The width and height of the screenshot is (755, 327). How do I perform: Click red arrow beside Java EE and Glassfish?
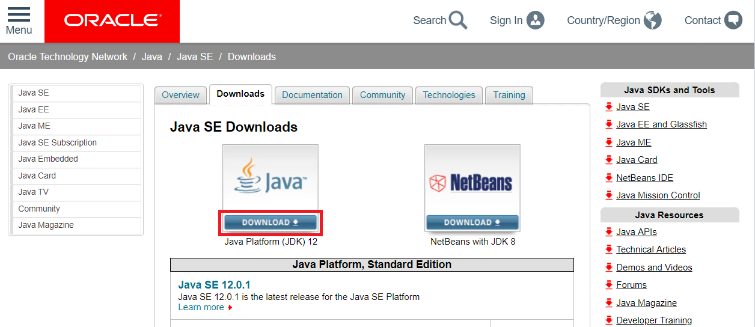609,124
